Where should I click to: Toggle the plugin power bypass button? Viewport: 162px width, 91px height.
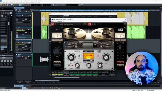pyautogui.click(x=52, y=24)
